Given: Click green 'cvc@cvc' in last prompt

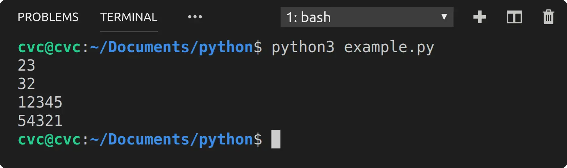Looking at the screenshot, I should click(49, 139).
